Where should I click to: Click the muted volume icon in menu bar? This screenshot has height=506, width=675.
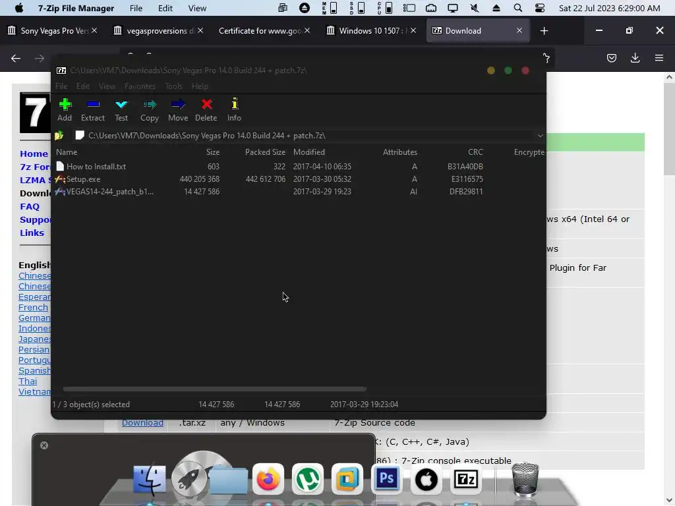click(474, 8)
